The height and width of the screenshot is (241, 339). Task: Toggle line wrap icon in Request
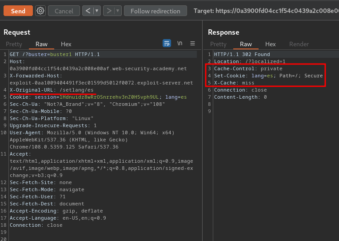tap(167, 43)
